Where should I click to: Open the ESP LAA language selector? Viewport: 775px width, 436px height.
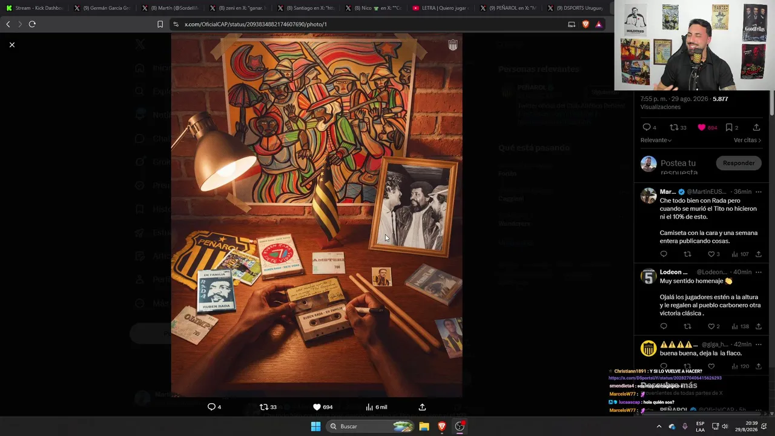(700, 426)
